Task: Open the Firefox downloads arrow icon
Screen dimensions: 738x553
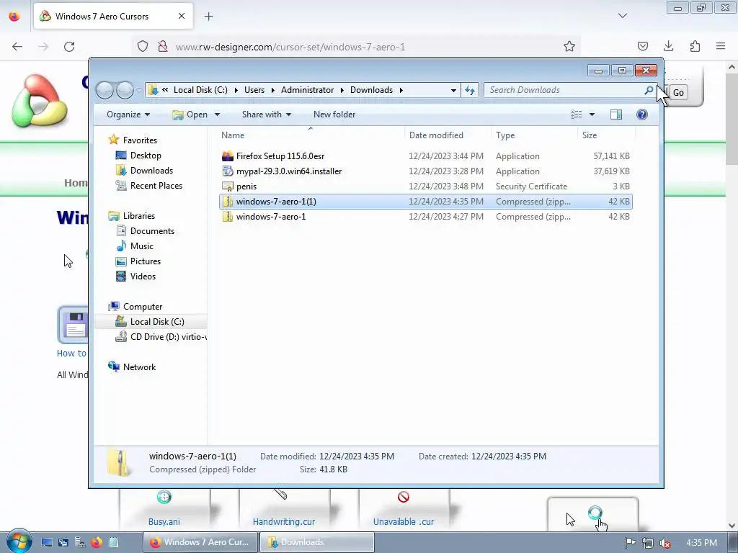Action: coord(668,46)
